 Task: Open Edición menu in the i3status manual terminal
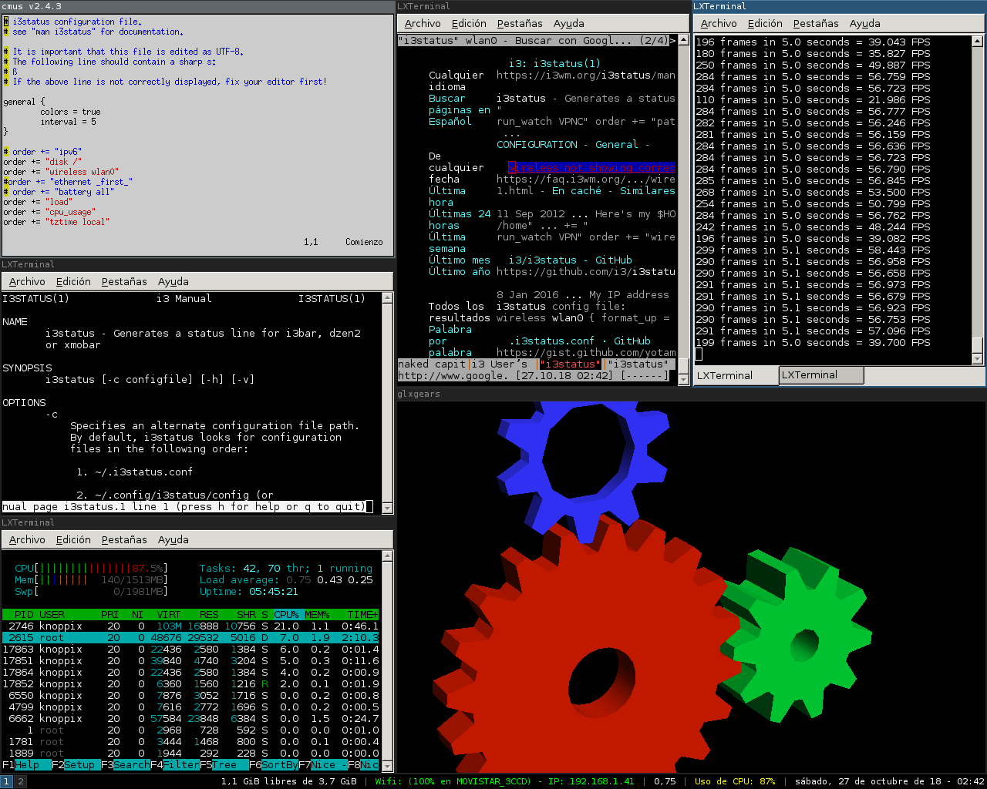pos(73,282)
